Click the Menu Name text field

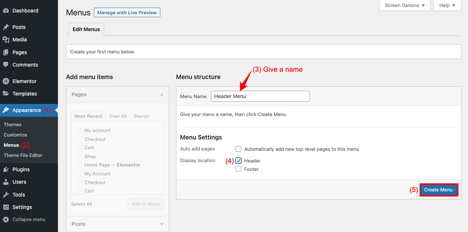point(260,96)
